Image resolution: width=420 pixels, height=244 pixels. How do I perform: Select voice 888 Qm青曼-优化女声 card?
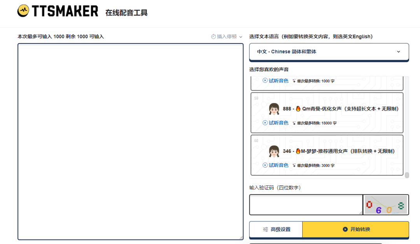[x=327, y=112]
